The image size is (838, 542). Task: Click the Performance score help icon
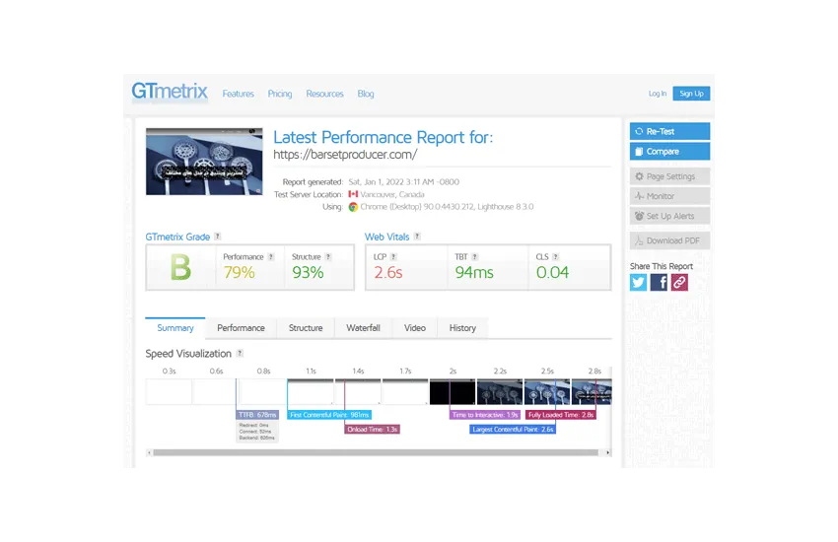point(271,257)
